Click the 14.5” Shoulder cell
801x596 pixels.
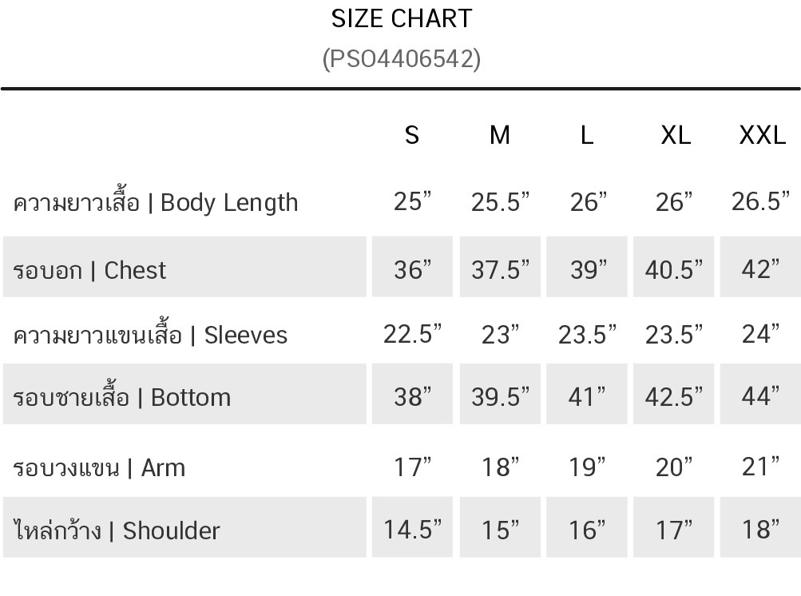[x=412, y=529]
